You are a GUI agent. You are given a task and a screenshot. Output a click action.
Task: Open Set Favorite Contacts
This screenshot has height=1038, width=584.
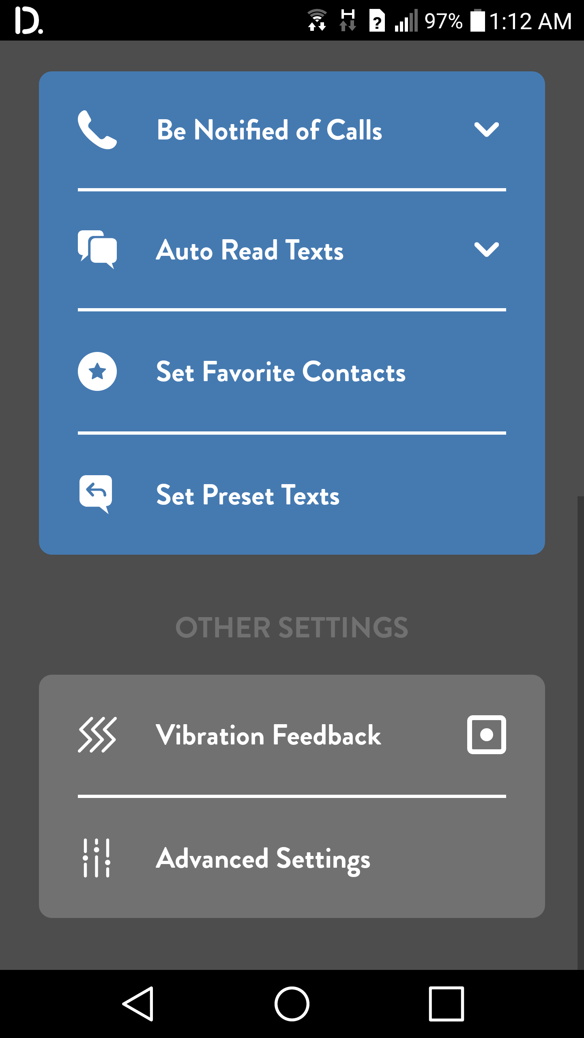281,372
